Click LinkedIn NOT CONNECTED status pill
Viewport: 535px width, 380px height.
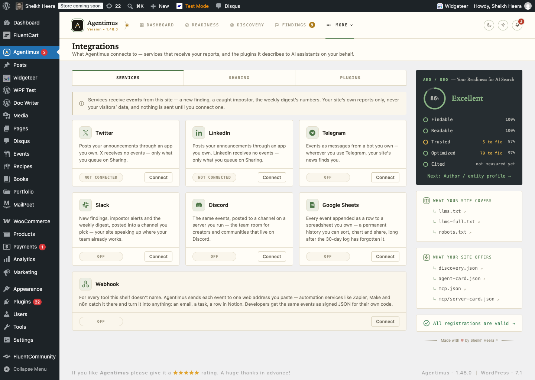[214, 178]
